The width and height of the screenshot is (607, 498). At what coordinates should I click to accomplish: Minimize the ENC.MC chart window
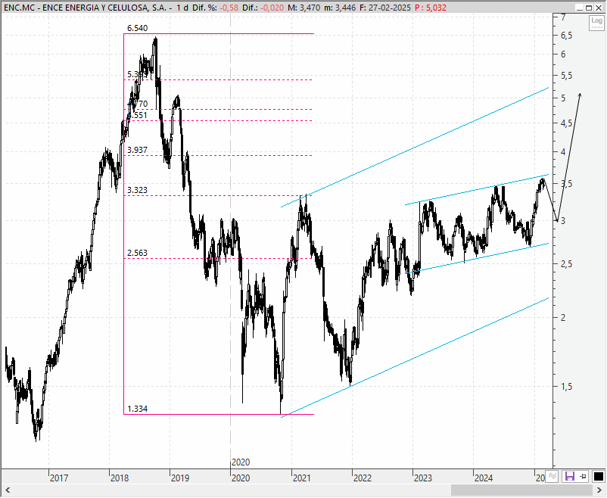coord(579,8)
